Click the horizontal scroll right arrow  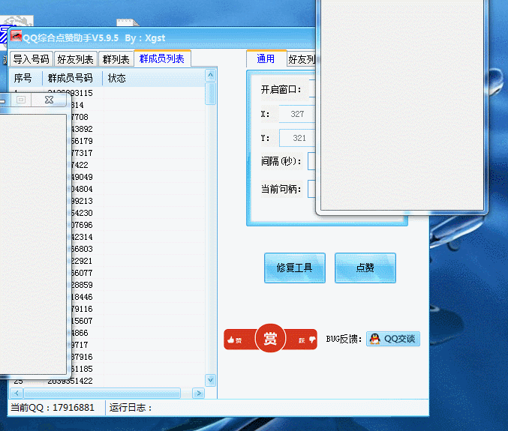(x=199, y=393)
